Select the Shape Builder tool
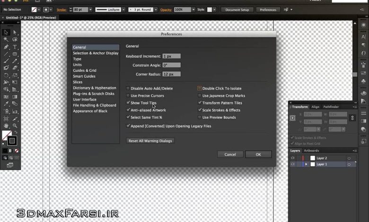This screenshot has width=369, height=222. pos(6,89)
